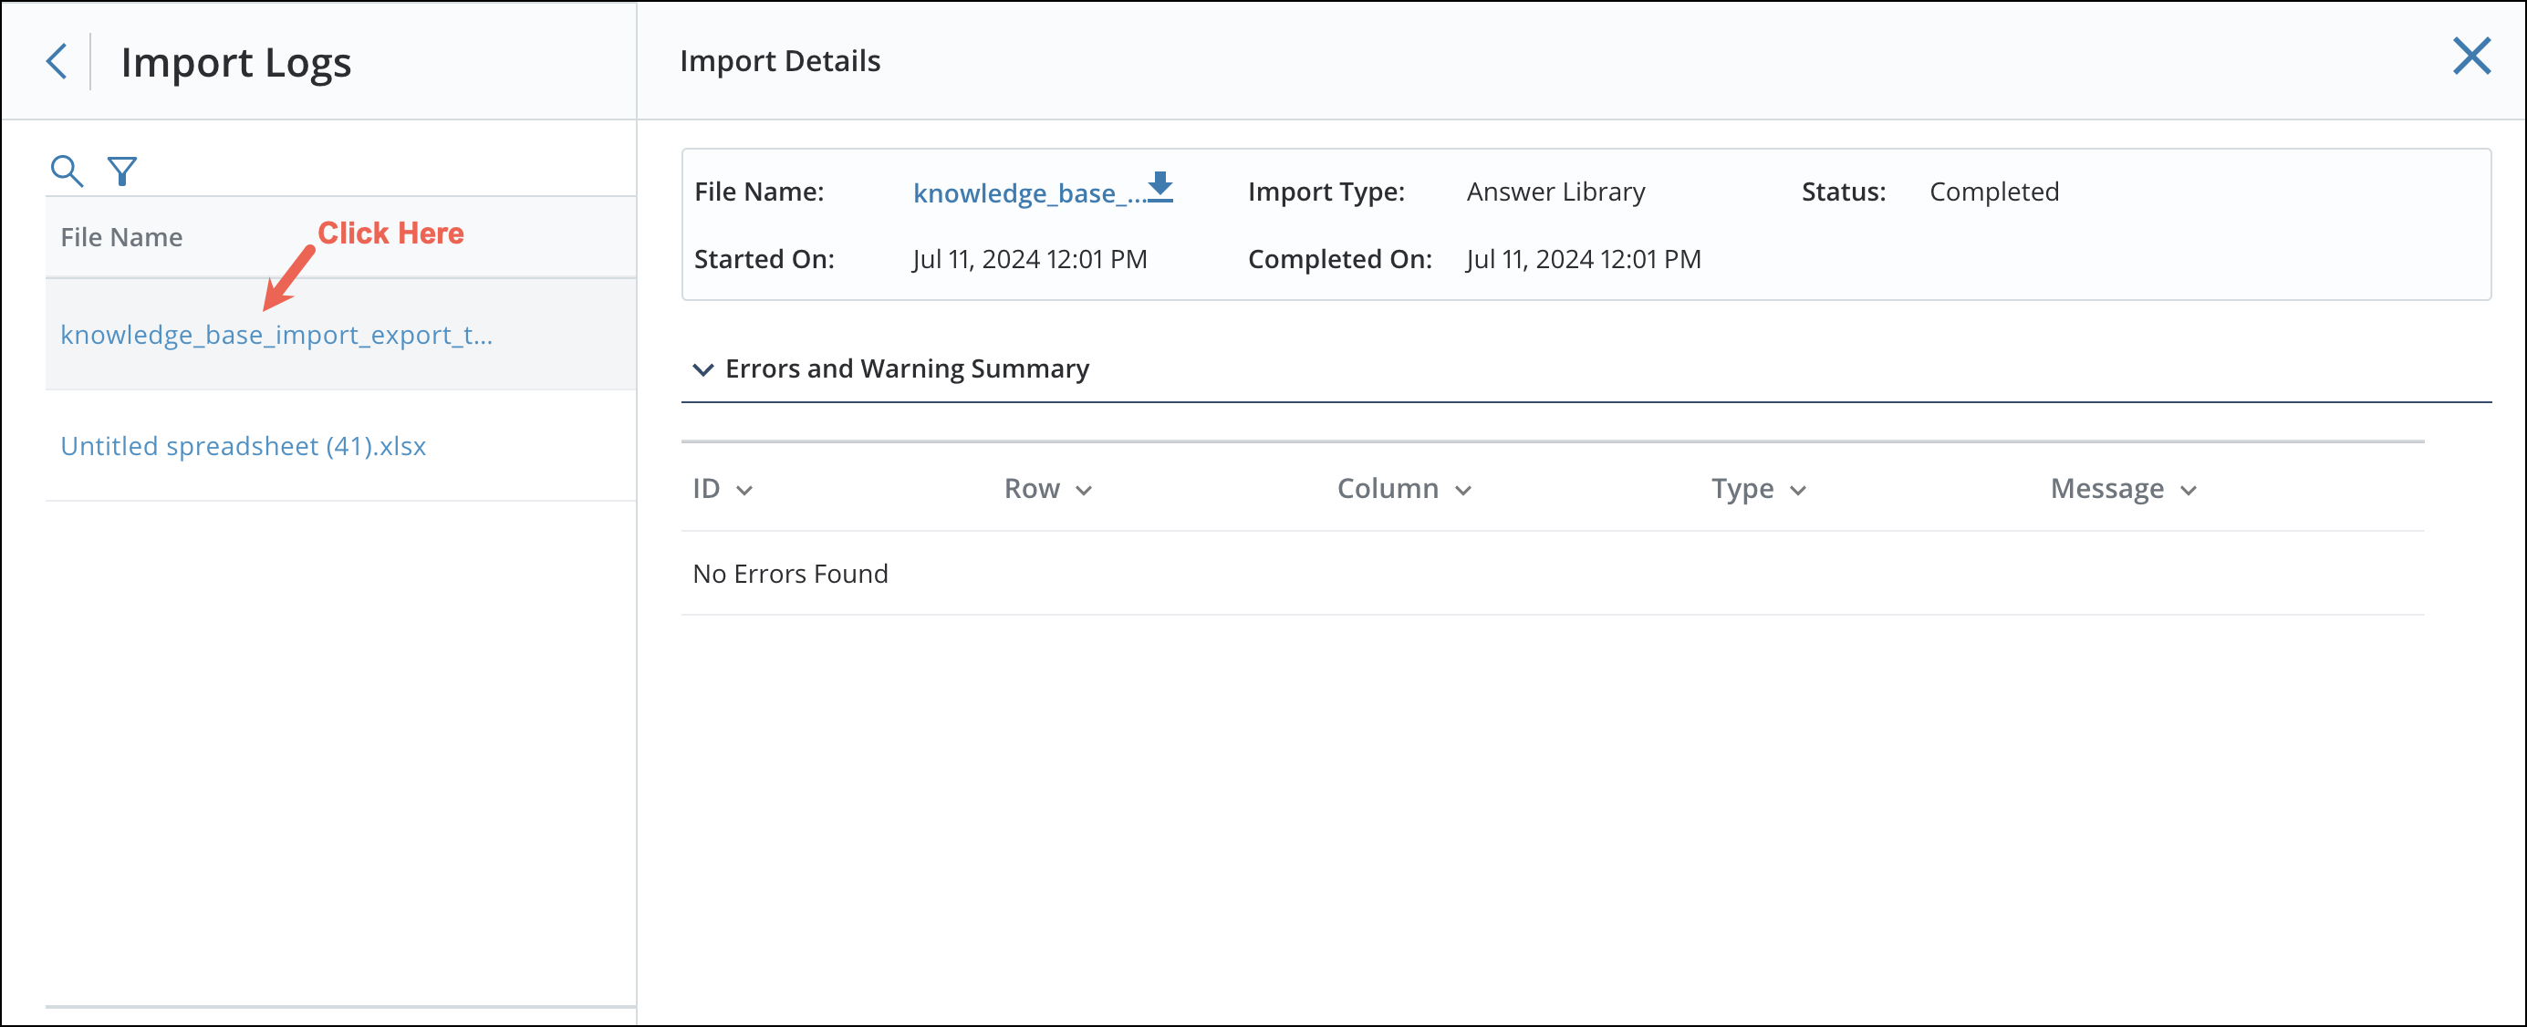The width and height of the screenshot is (2527, 1027).
Task: Select the Import Details header tab
Action: coord(779,61)
